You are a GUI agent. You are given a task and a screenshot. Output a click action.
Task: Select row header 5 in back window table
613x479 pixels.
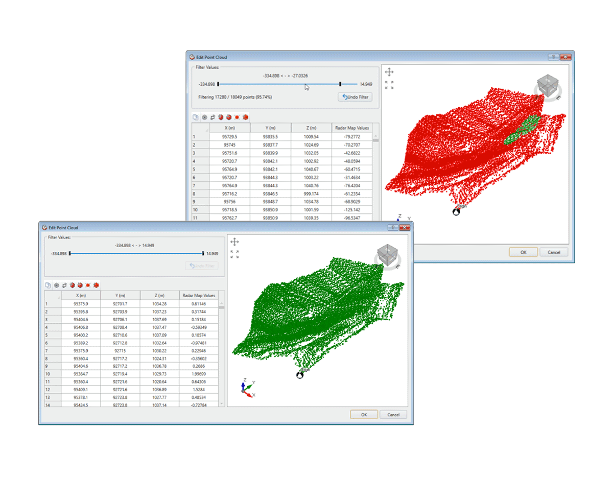pyautogui.click(x=200, y=169)
